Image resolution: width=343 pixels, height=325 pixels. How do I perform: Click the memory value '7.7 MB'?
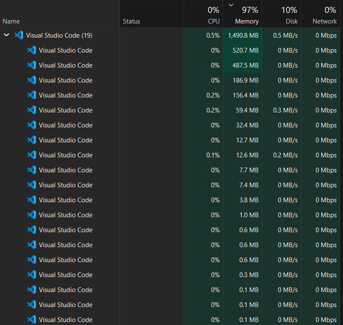249,170
